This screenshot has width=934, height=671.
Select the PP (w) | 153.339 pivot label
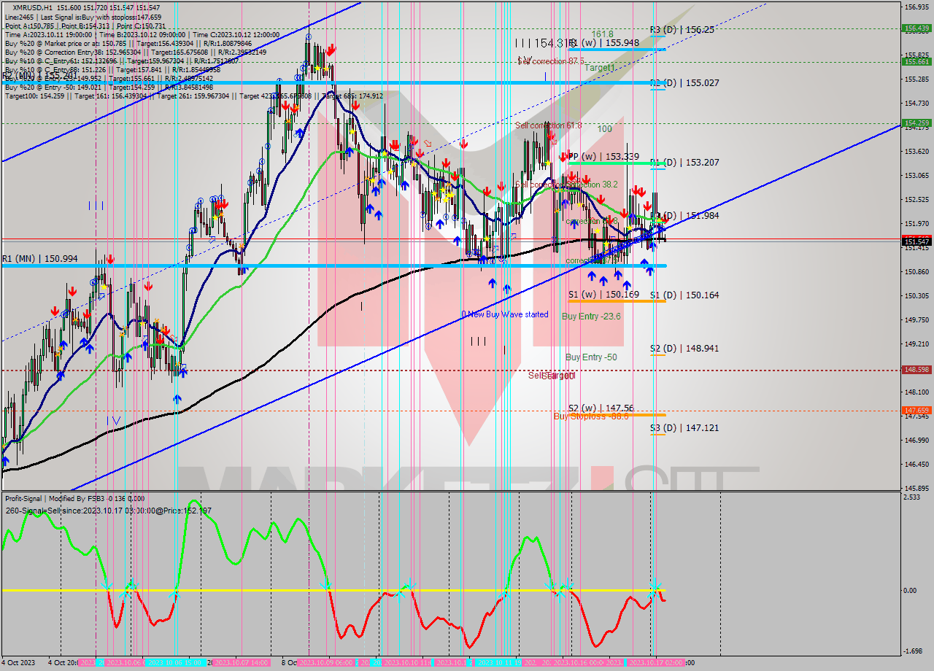tap(603, 157)
